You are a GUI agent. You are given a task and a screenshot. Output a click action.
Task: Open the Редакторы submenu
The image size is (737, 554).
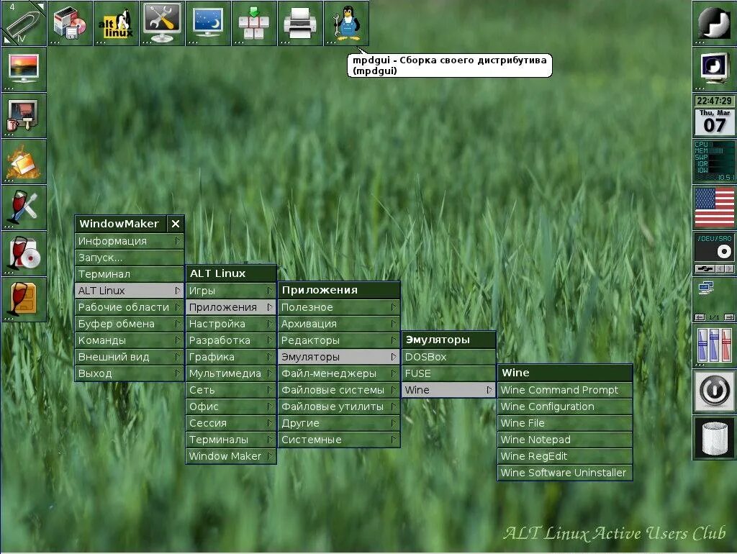point(339,340)
